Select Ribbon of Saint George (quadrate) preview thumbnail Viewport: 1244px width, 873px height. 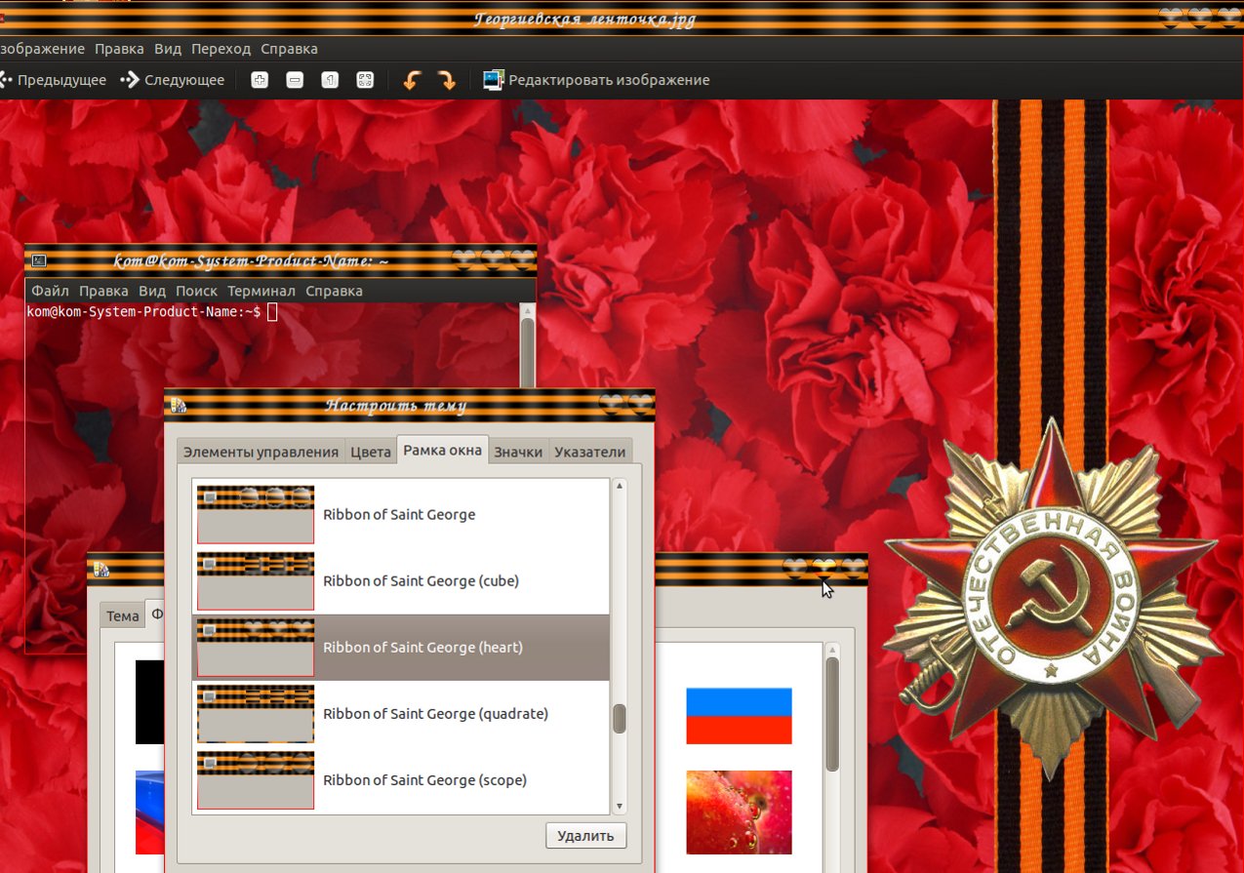pyautogui.click(x=256, y=714)
